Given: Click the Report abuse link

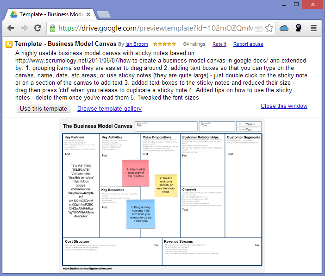Looking at the screenshot, I should pos(248,44).
